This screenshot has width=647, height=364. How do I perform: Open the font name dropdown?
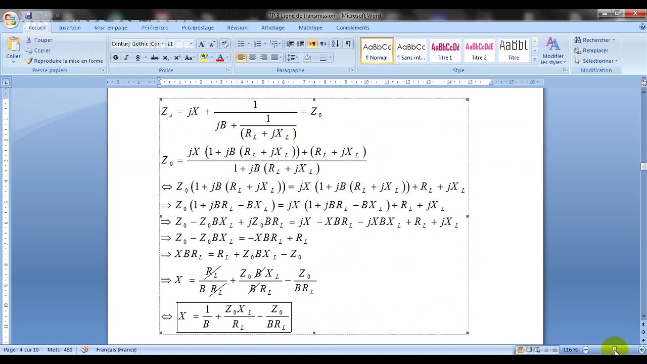click(x=162, y=44)
